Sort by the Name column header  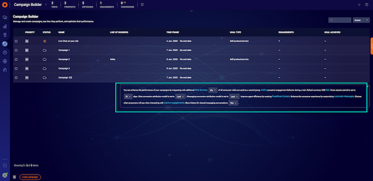[x=61, y=32]
